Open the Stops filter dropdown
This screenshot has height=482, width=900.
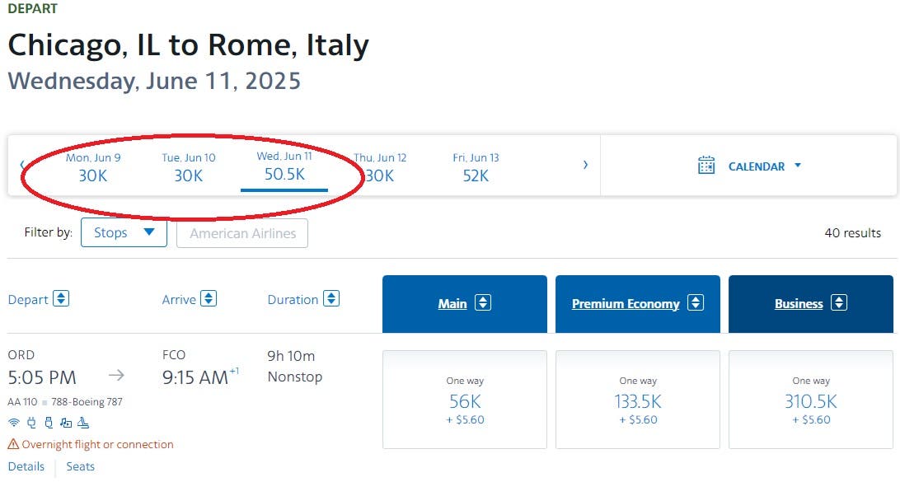click(124, 233)
